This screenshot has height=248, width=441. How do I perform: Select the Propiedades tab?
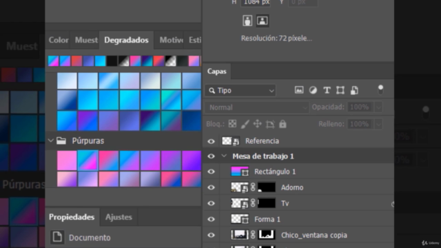click(72, 217)
